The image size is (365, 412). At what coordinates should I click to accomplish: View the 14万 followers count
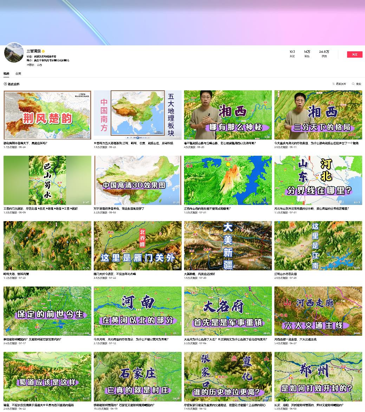pyautogui.click(x=307, y=52)
